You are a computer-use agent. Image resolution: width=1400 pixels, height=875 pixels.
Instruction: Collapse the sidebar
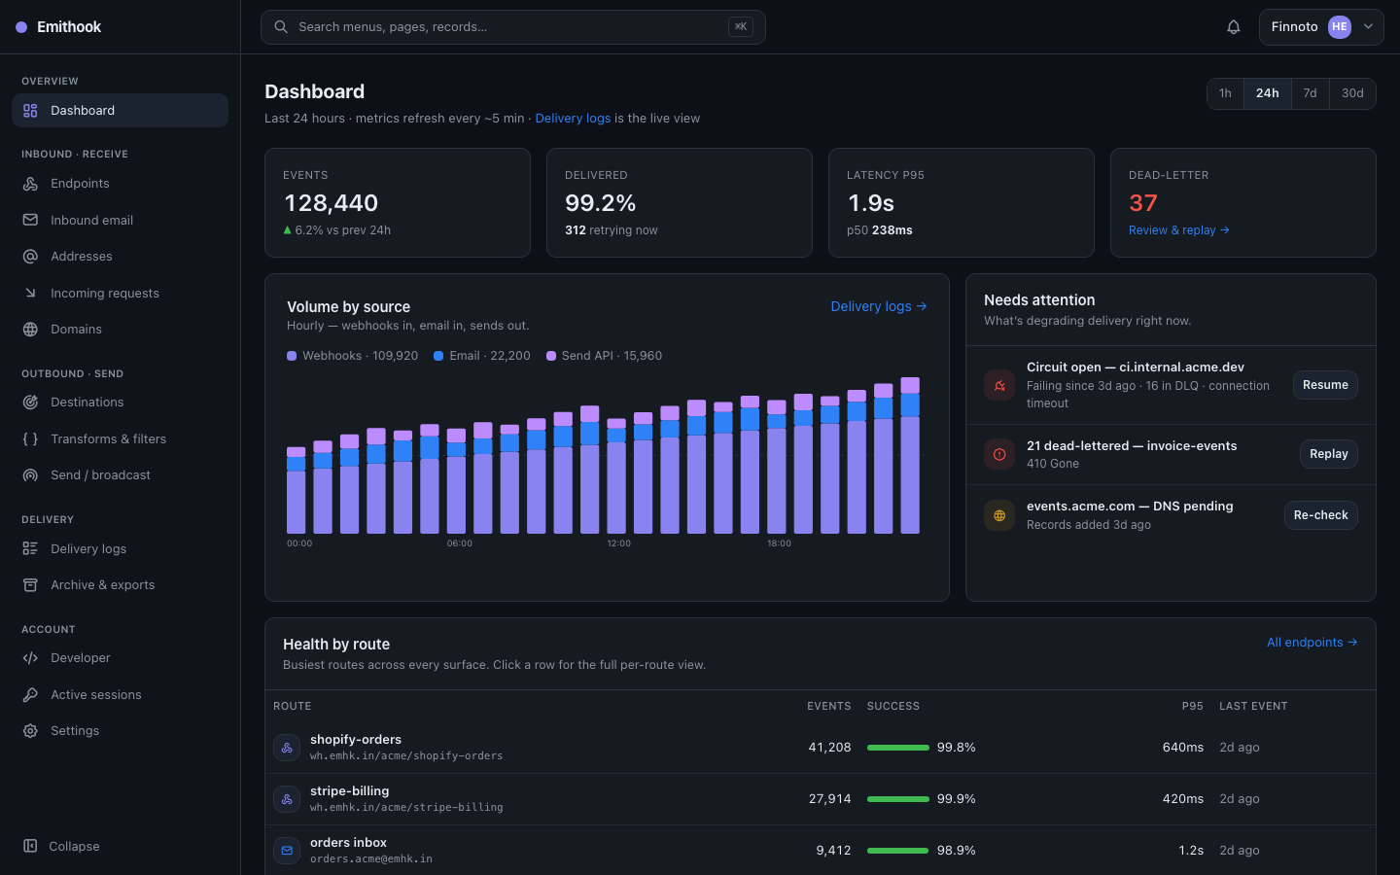click(120, 846)
